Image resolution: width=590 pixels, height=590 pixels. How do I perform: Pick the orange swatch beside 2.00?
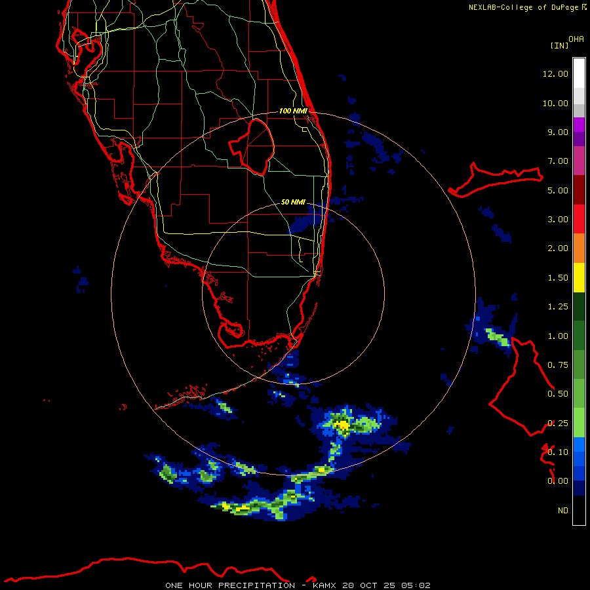point(579,248)
